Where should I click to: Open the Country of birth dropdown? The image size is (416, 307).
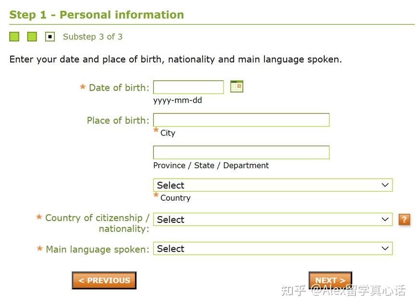[x=273, y=185]
